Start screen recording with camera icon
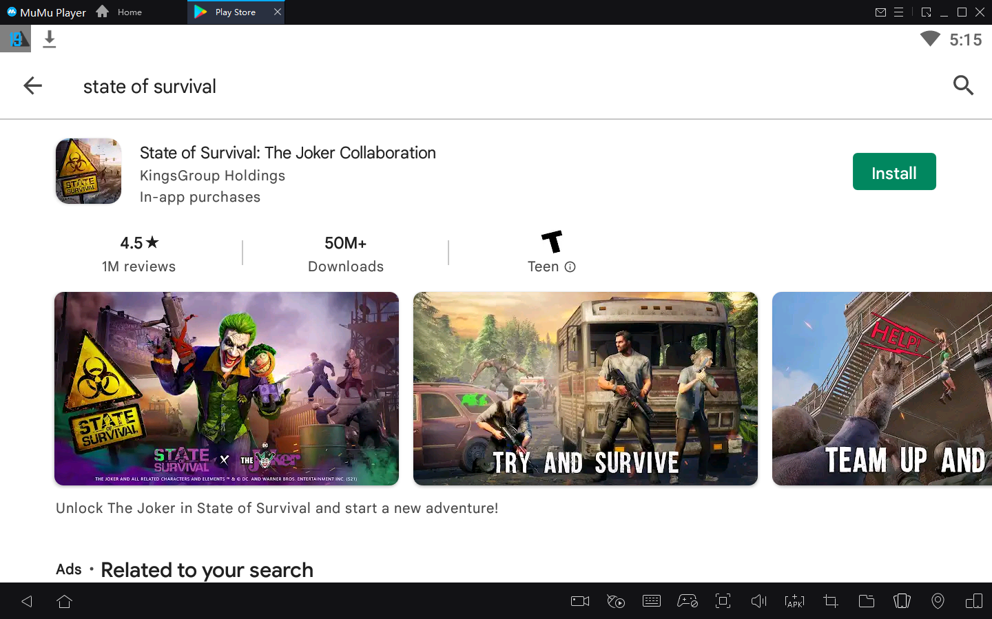The width and height of the screenshot is (992, 619). [580, 601]
